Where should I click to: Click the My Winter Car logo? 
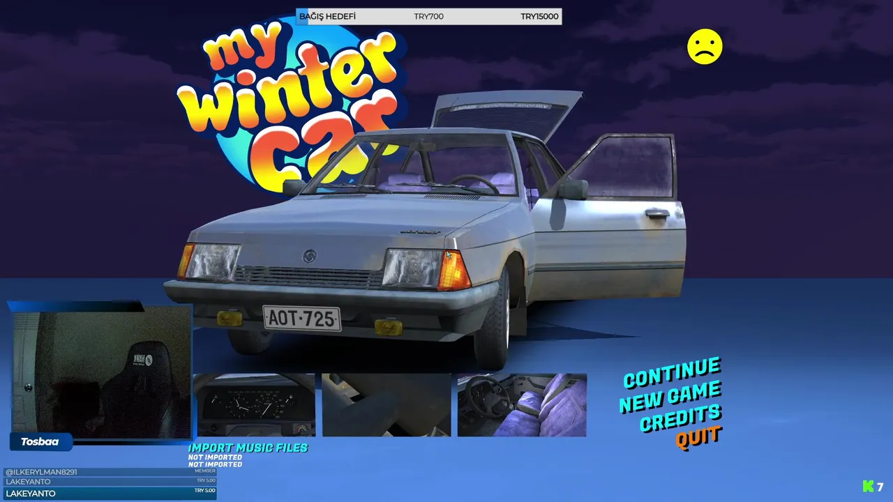290,105
